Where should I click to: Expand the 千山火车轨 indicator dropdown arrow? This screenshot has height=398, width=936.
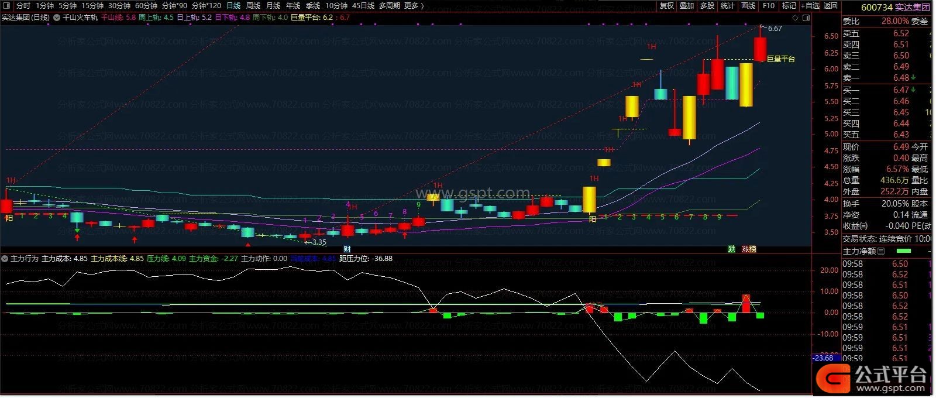tap(57, 18)
